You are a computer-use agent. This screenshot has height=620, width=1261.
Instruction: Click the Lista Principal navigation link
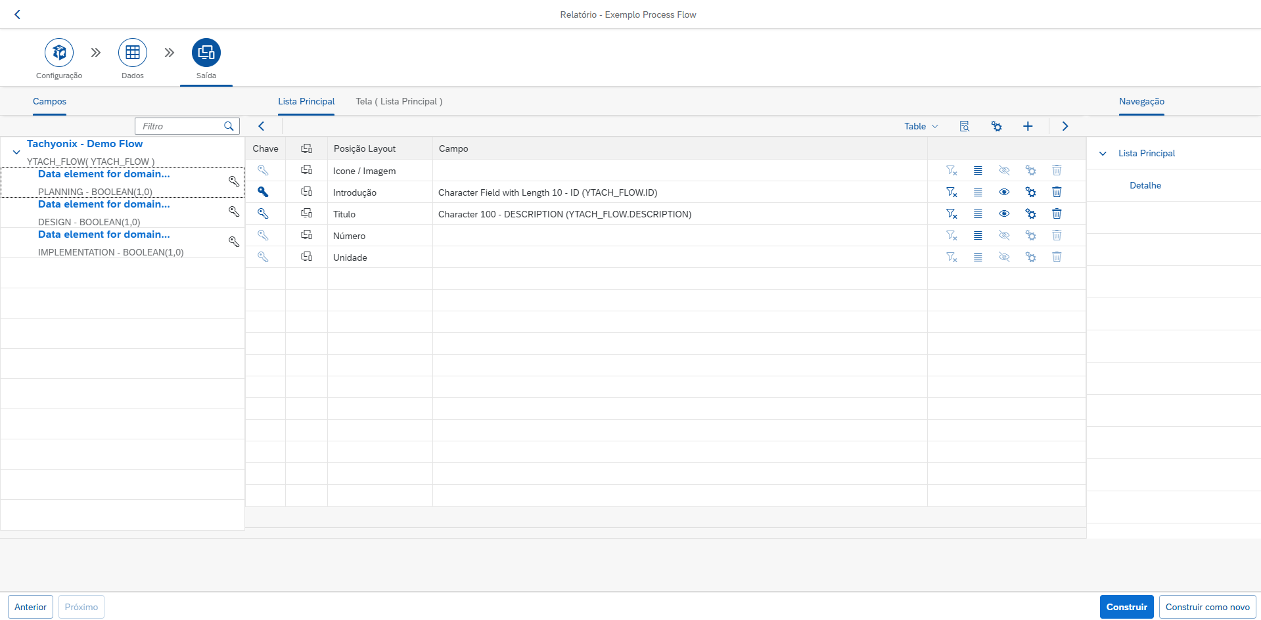pyautogui.click(x=1147, y=153)
